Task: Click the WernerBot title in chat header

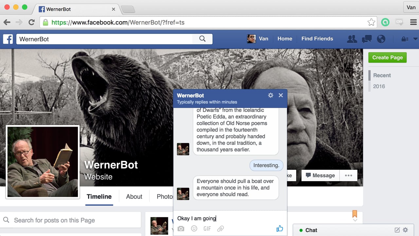Action: [190, 95]
